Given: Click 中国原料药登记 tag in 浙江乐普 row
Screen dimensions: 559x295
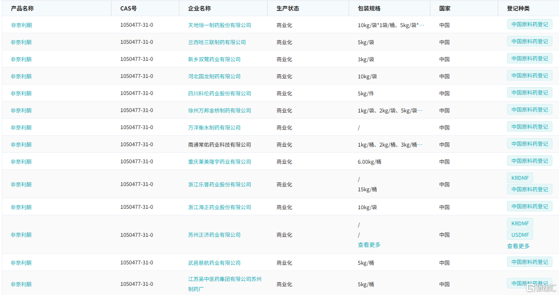Looking at the screenshot, I should (530, 190).
